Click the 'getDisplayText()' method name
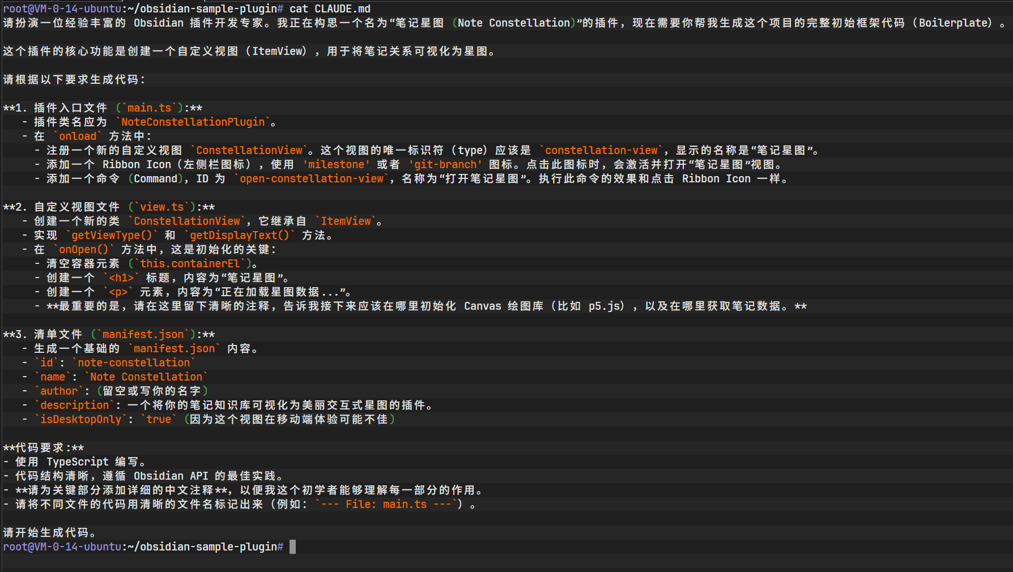This screenshot has width=1013, height=572. [x=240, y=235]
